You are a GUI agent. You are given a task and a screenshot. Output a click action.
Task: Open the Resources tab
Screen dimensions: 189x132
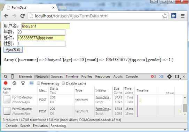click(103, 76)
